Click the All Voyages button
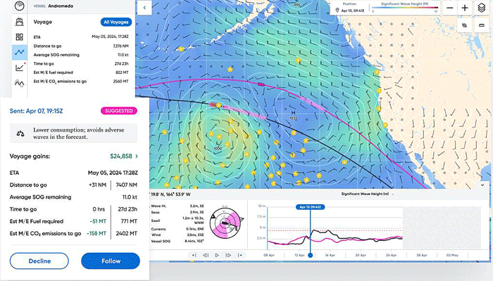 (x=116, y=22)
